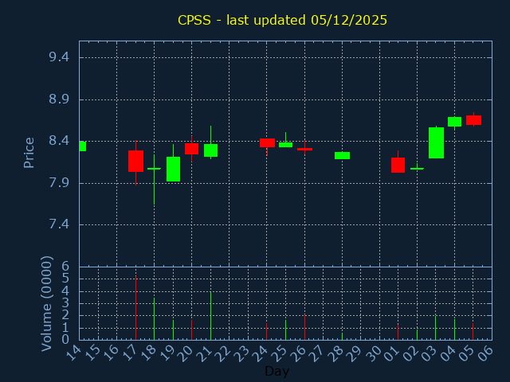This screenshot has width=510, height=382.
Task: Click the Volume (0000) axis title
Action: click(47, 302)
